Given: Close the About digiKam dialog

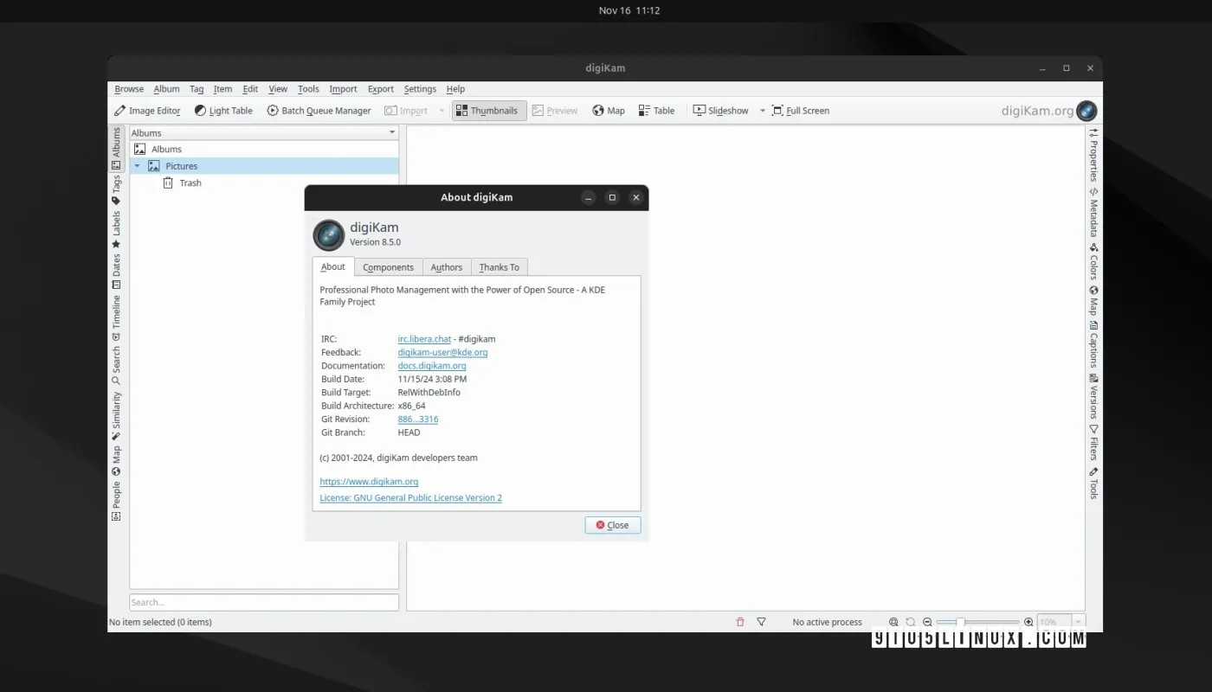Looking at the screenshot, I should [x=612, y=525].
